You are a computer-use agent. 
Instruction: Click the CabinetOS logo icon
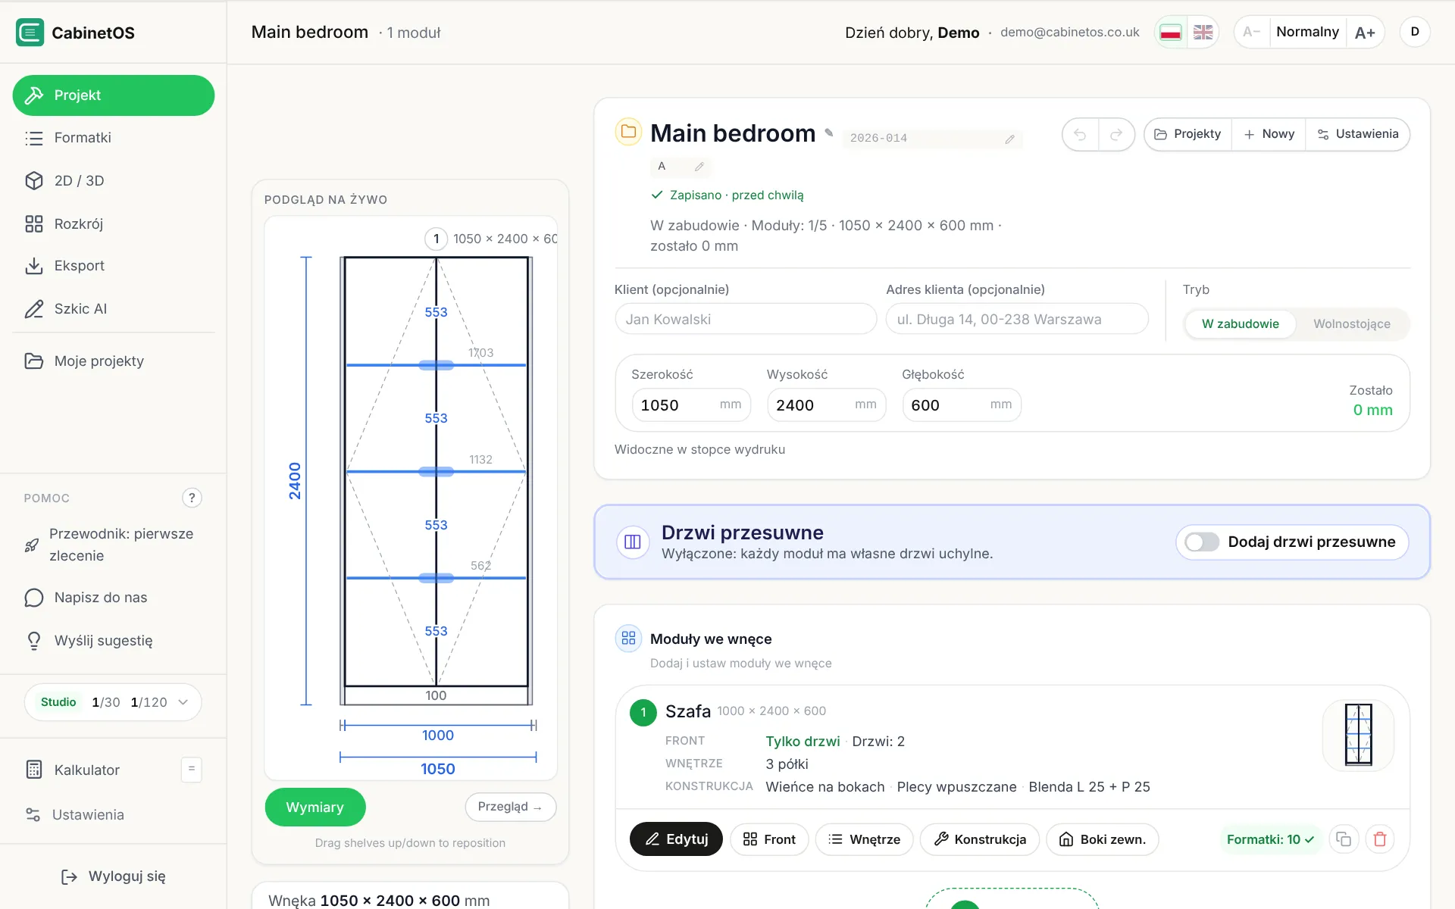coord(30,33)
